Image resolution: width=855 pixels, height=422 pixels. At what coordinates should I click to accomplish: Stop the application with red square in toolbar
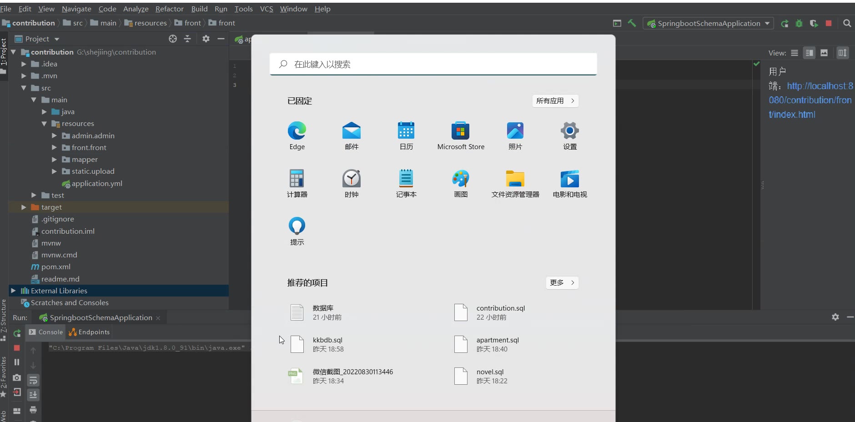(x=829, y=23)
